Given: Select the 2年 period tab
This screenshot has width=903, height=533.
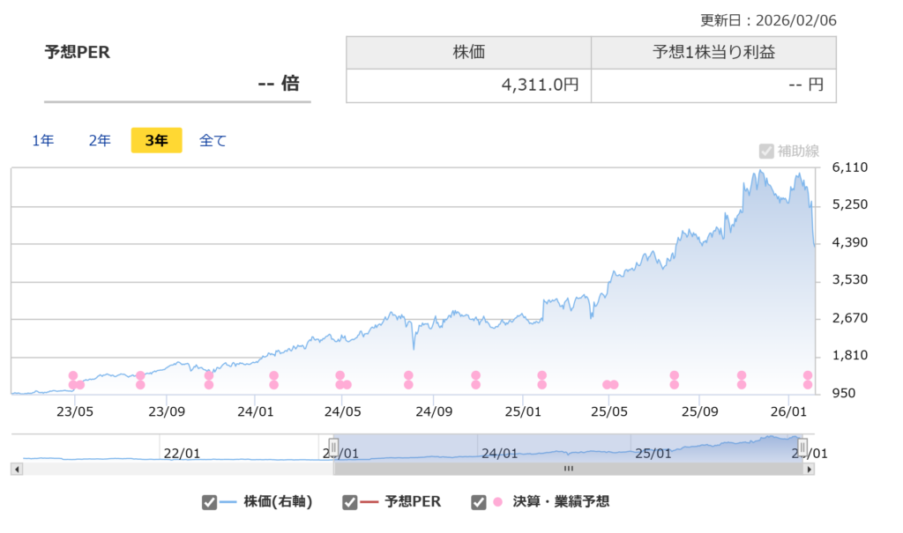Looking at the screenshot, I should click(100, 141).
